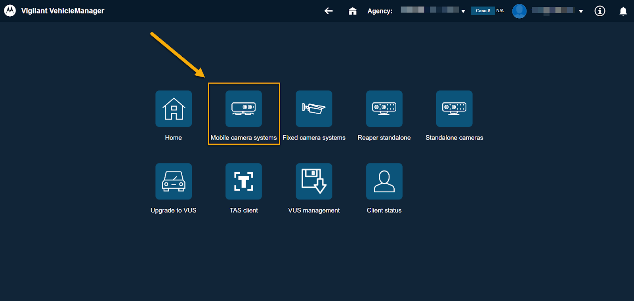Open the info icon in header
This screenshot has height=301, width=634.
[x=600, y=11]
